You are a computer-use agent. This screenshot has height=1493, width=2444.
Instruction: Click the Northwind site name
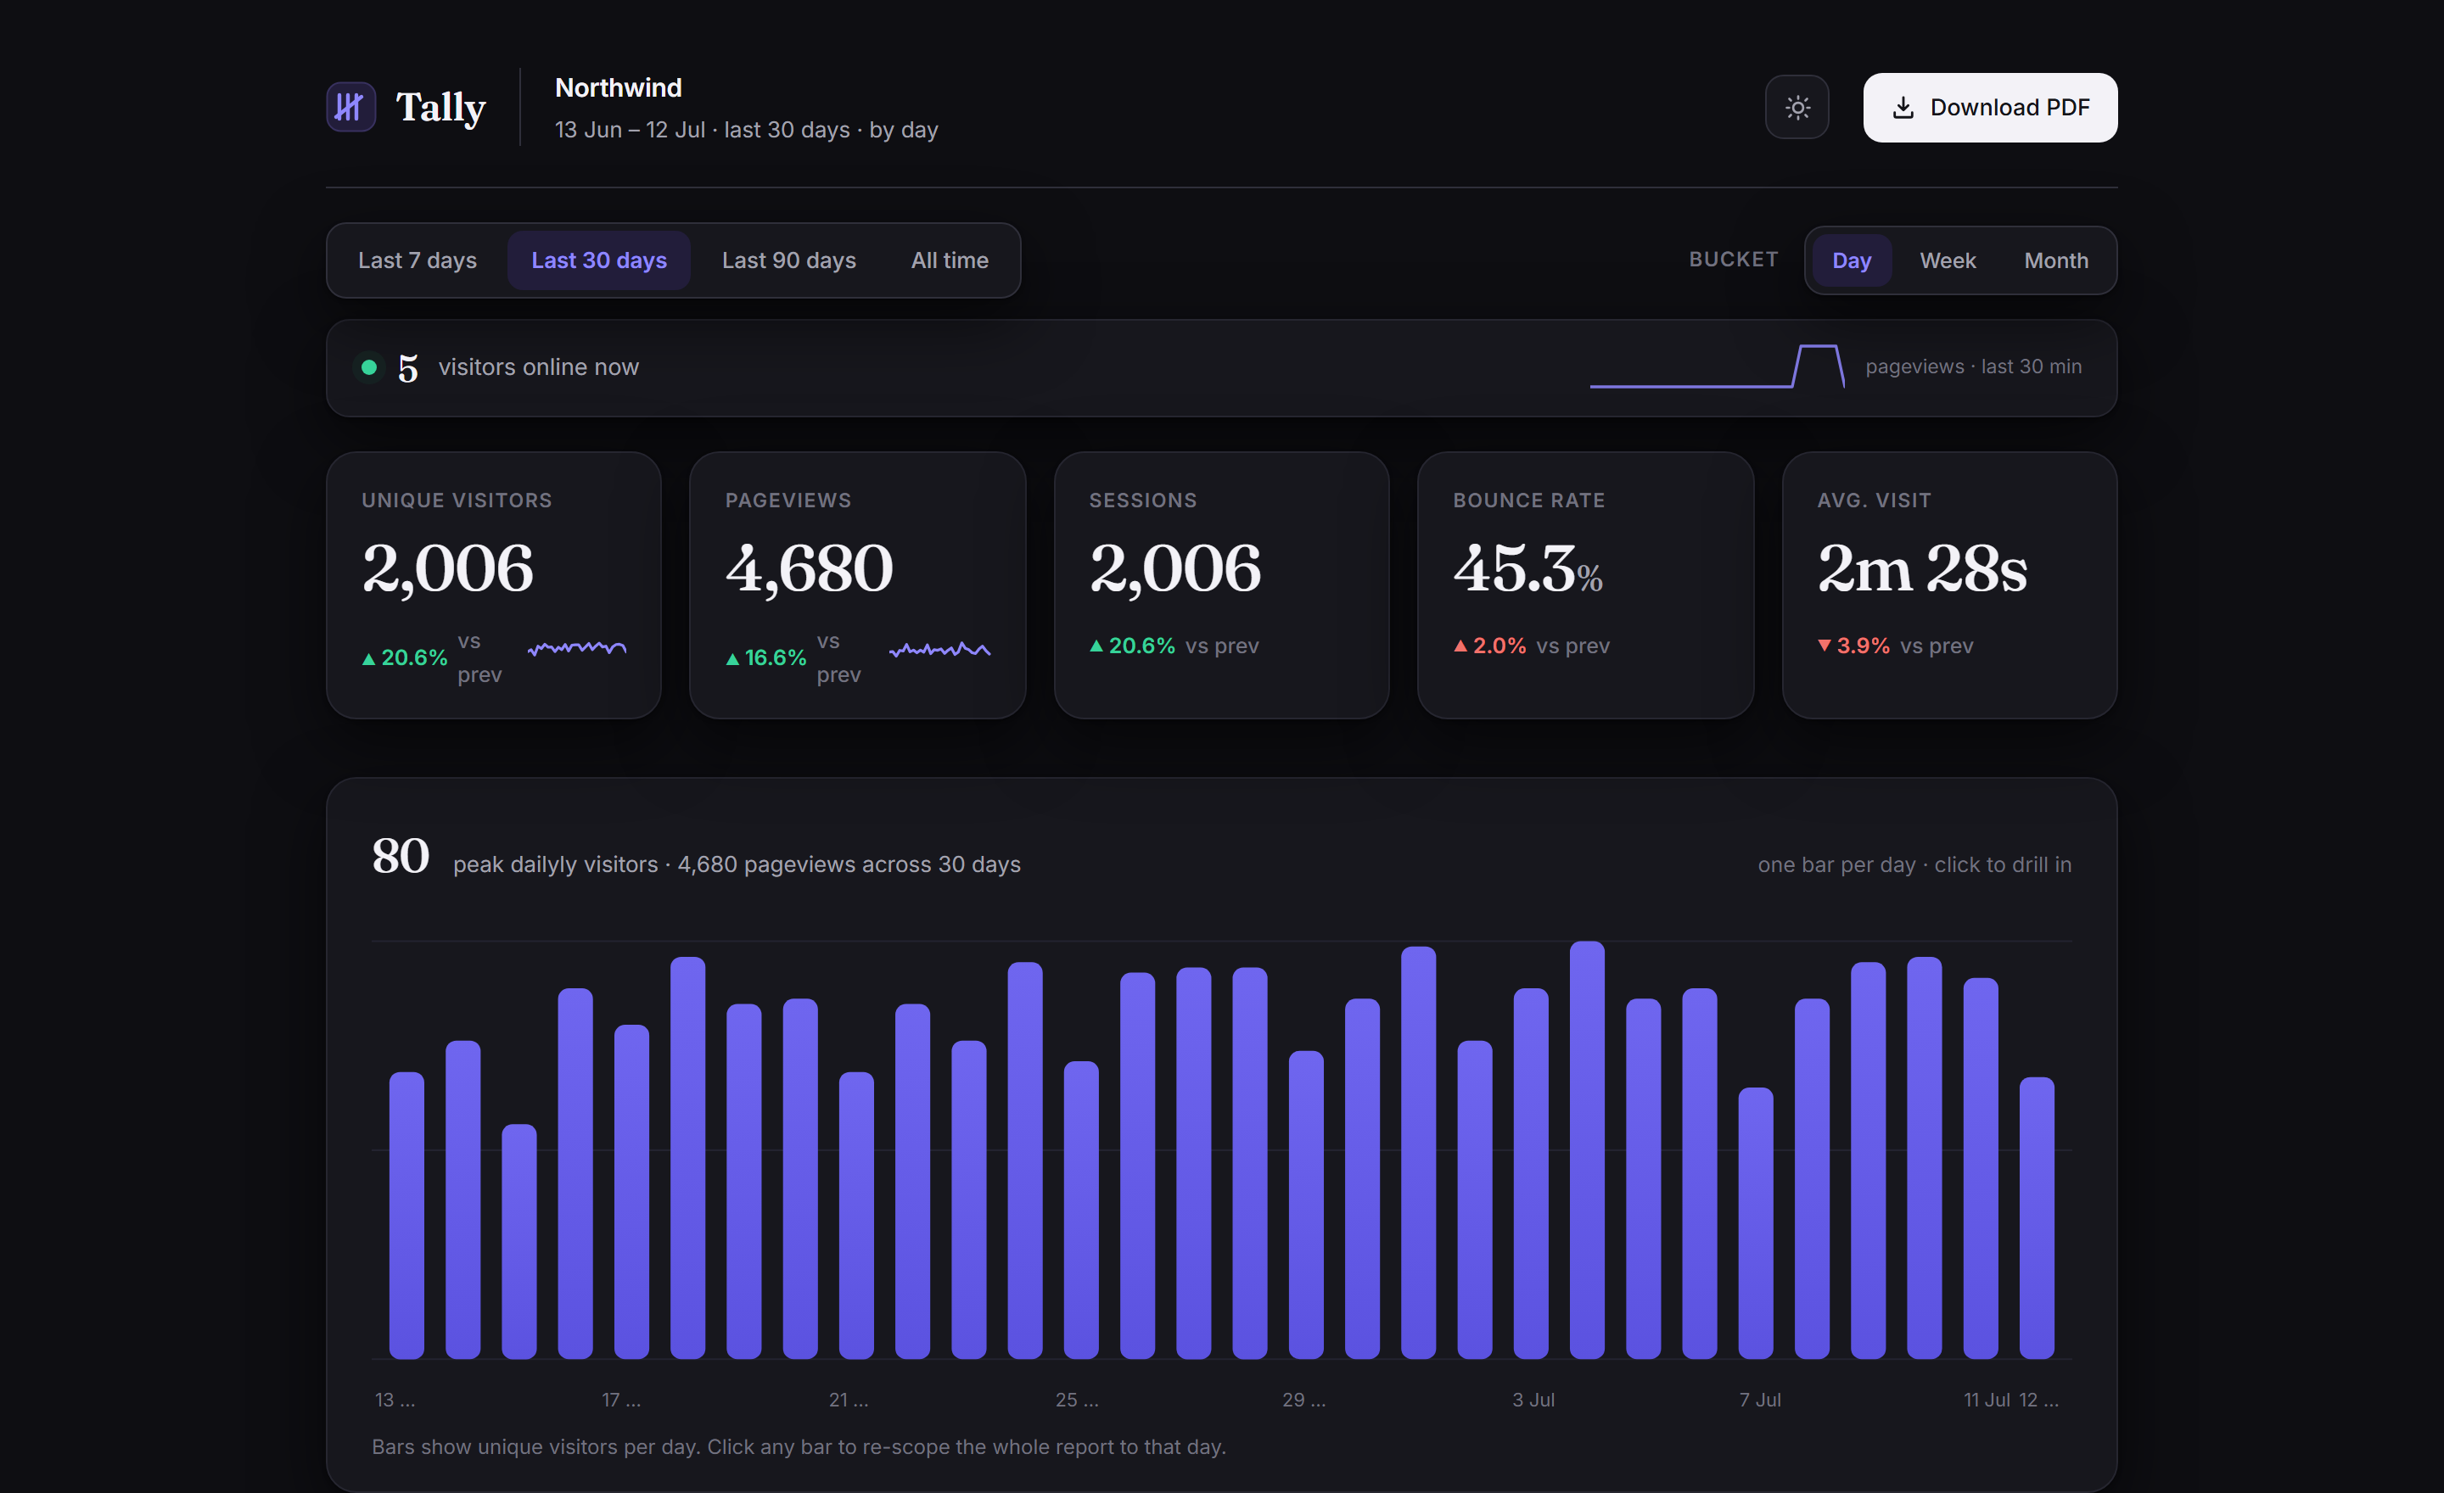618,87
